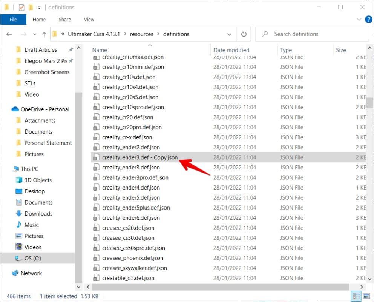This screenshot has height=302, width=374.
Task: Click the Properties quick access icon
Action: [21, 8]
